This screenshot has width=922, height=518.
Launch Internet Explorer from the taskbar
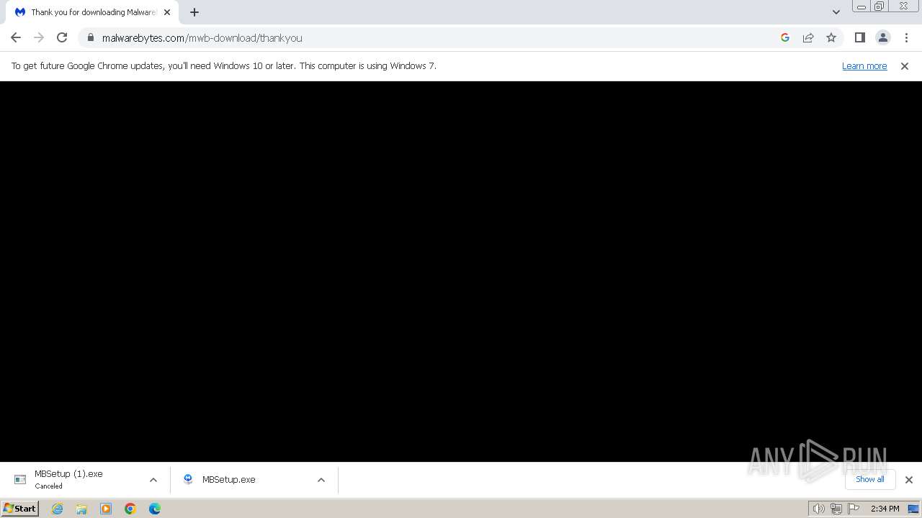58,509
